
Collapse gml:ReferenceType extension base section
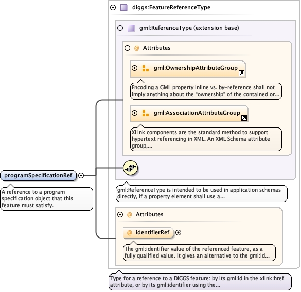tap(120, 28)
